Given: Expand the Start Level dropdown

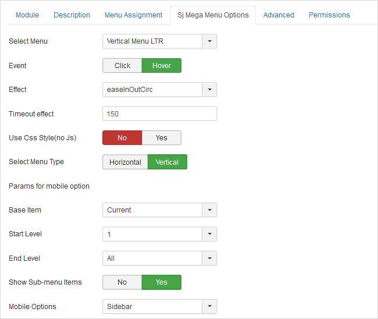Looking at the screenshot, I should coord(209,234).
